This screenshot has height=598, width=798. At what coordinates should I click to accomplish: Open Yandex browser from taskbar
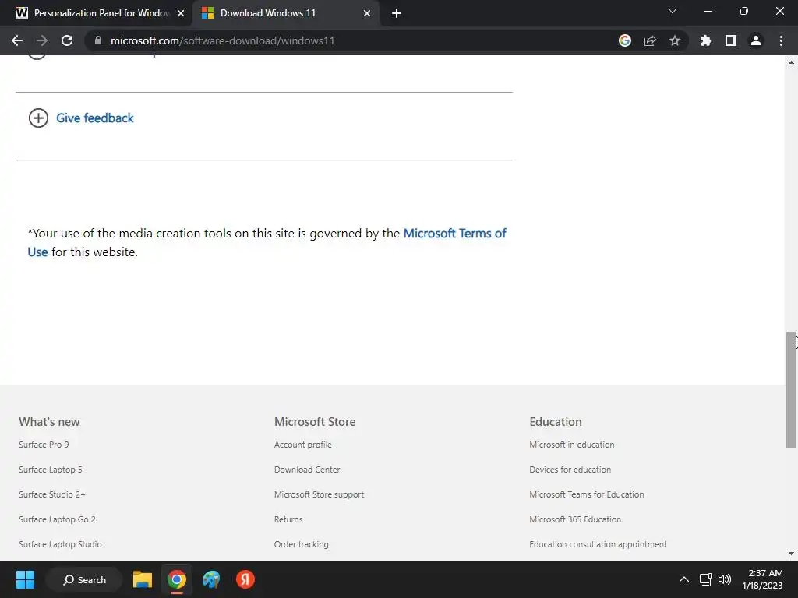245,579
